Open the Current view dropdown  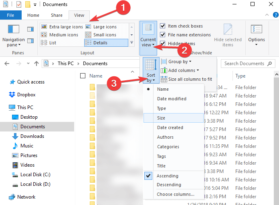[x=148, y=38]
